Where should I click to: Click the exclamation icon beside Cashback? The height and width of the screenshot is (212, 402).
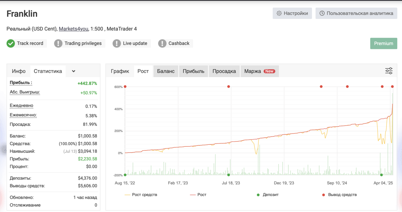(162, 43)
